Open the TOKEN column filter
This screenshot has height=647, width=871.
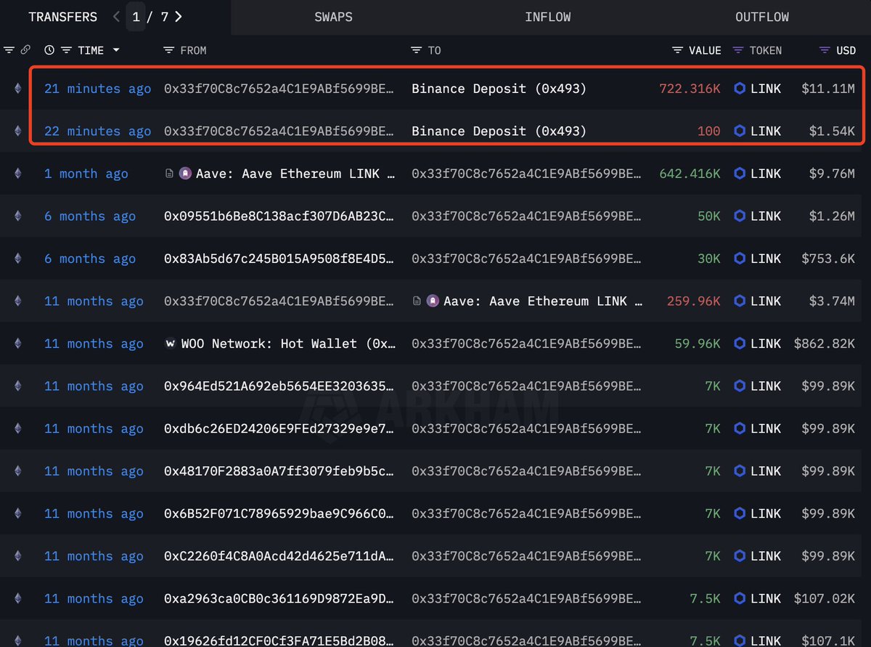point(738,50)
